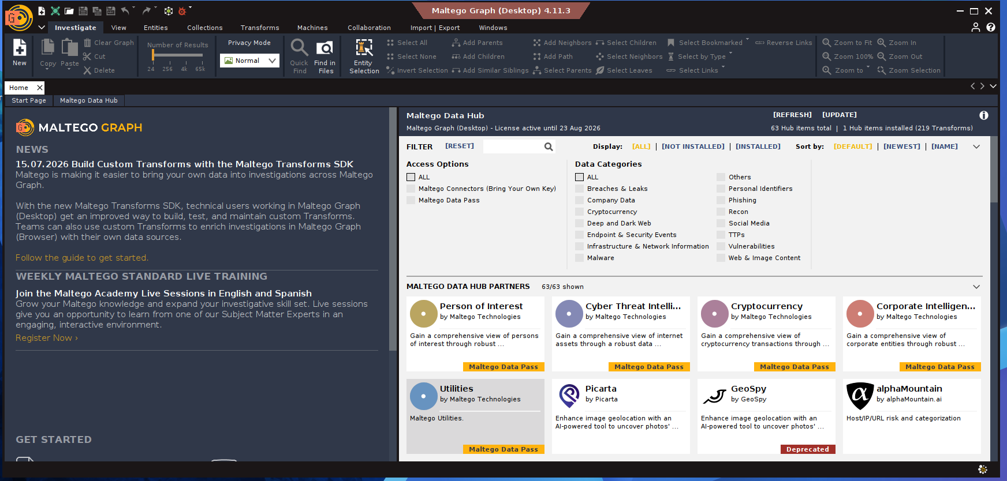Viewport: 1007px width, 481px height.
Task: Click the stacked floppy disks save-all icon
Action: point(97,10)
